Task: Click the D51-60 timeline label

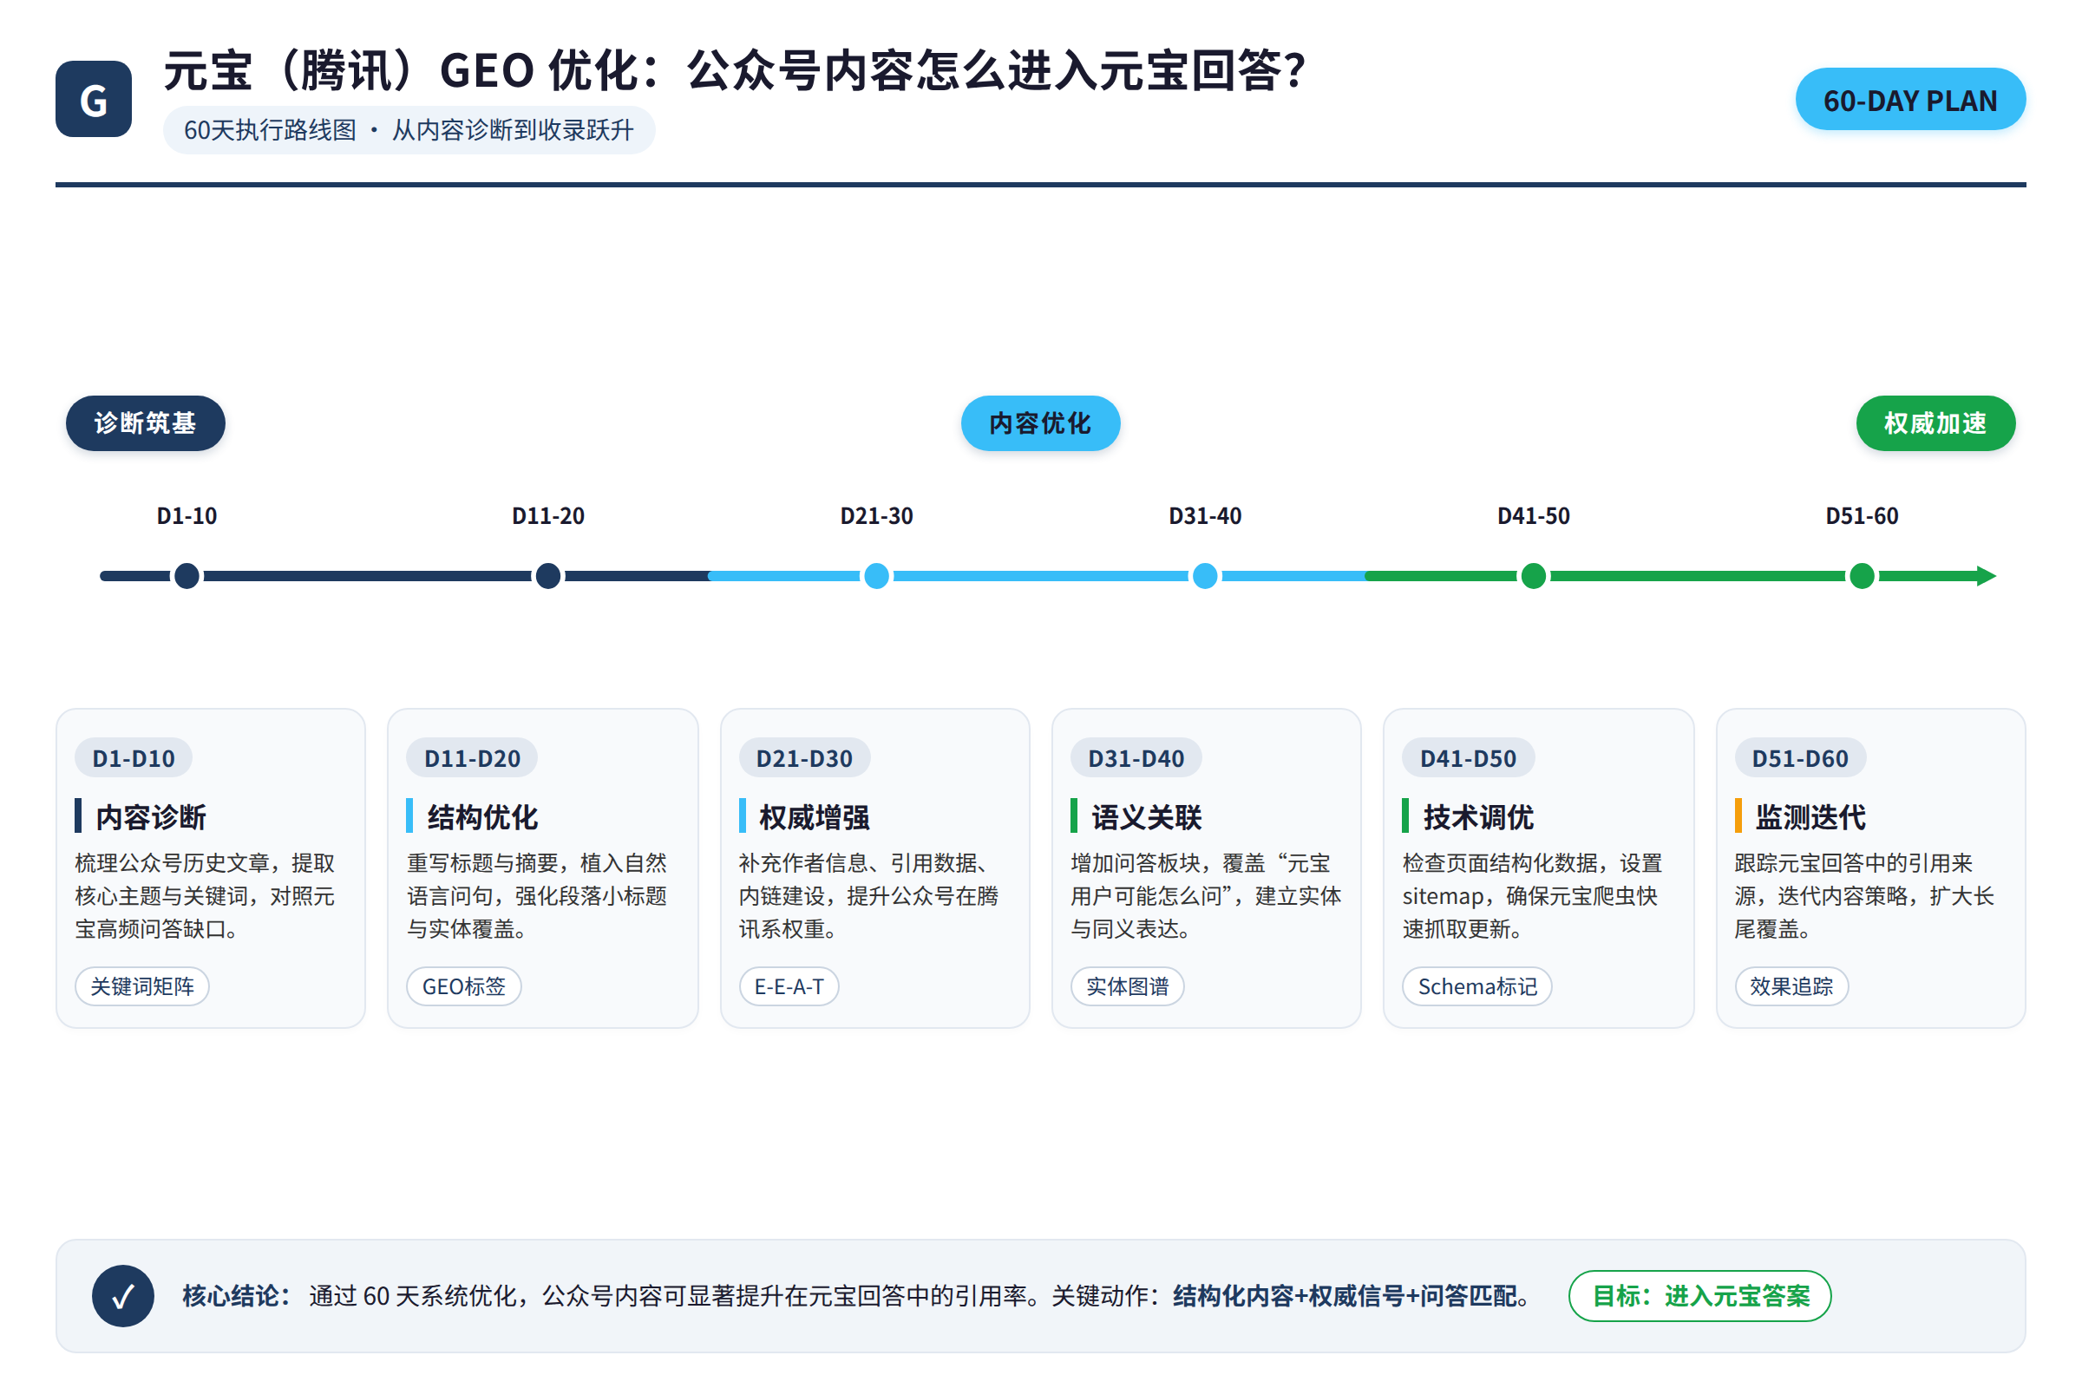Action: (1862, 516)
